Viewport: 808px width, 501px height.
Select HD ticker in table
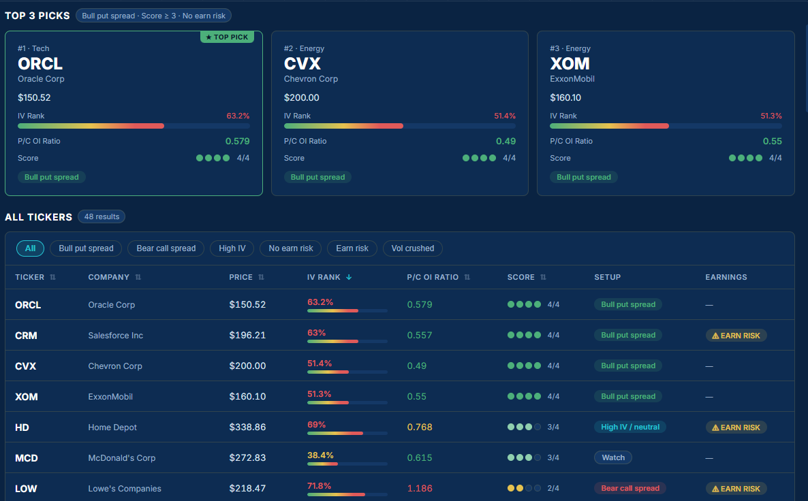pos(22,427)
